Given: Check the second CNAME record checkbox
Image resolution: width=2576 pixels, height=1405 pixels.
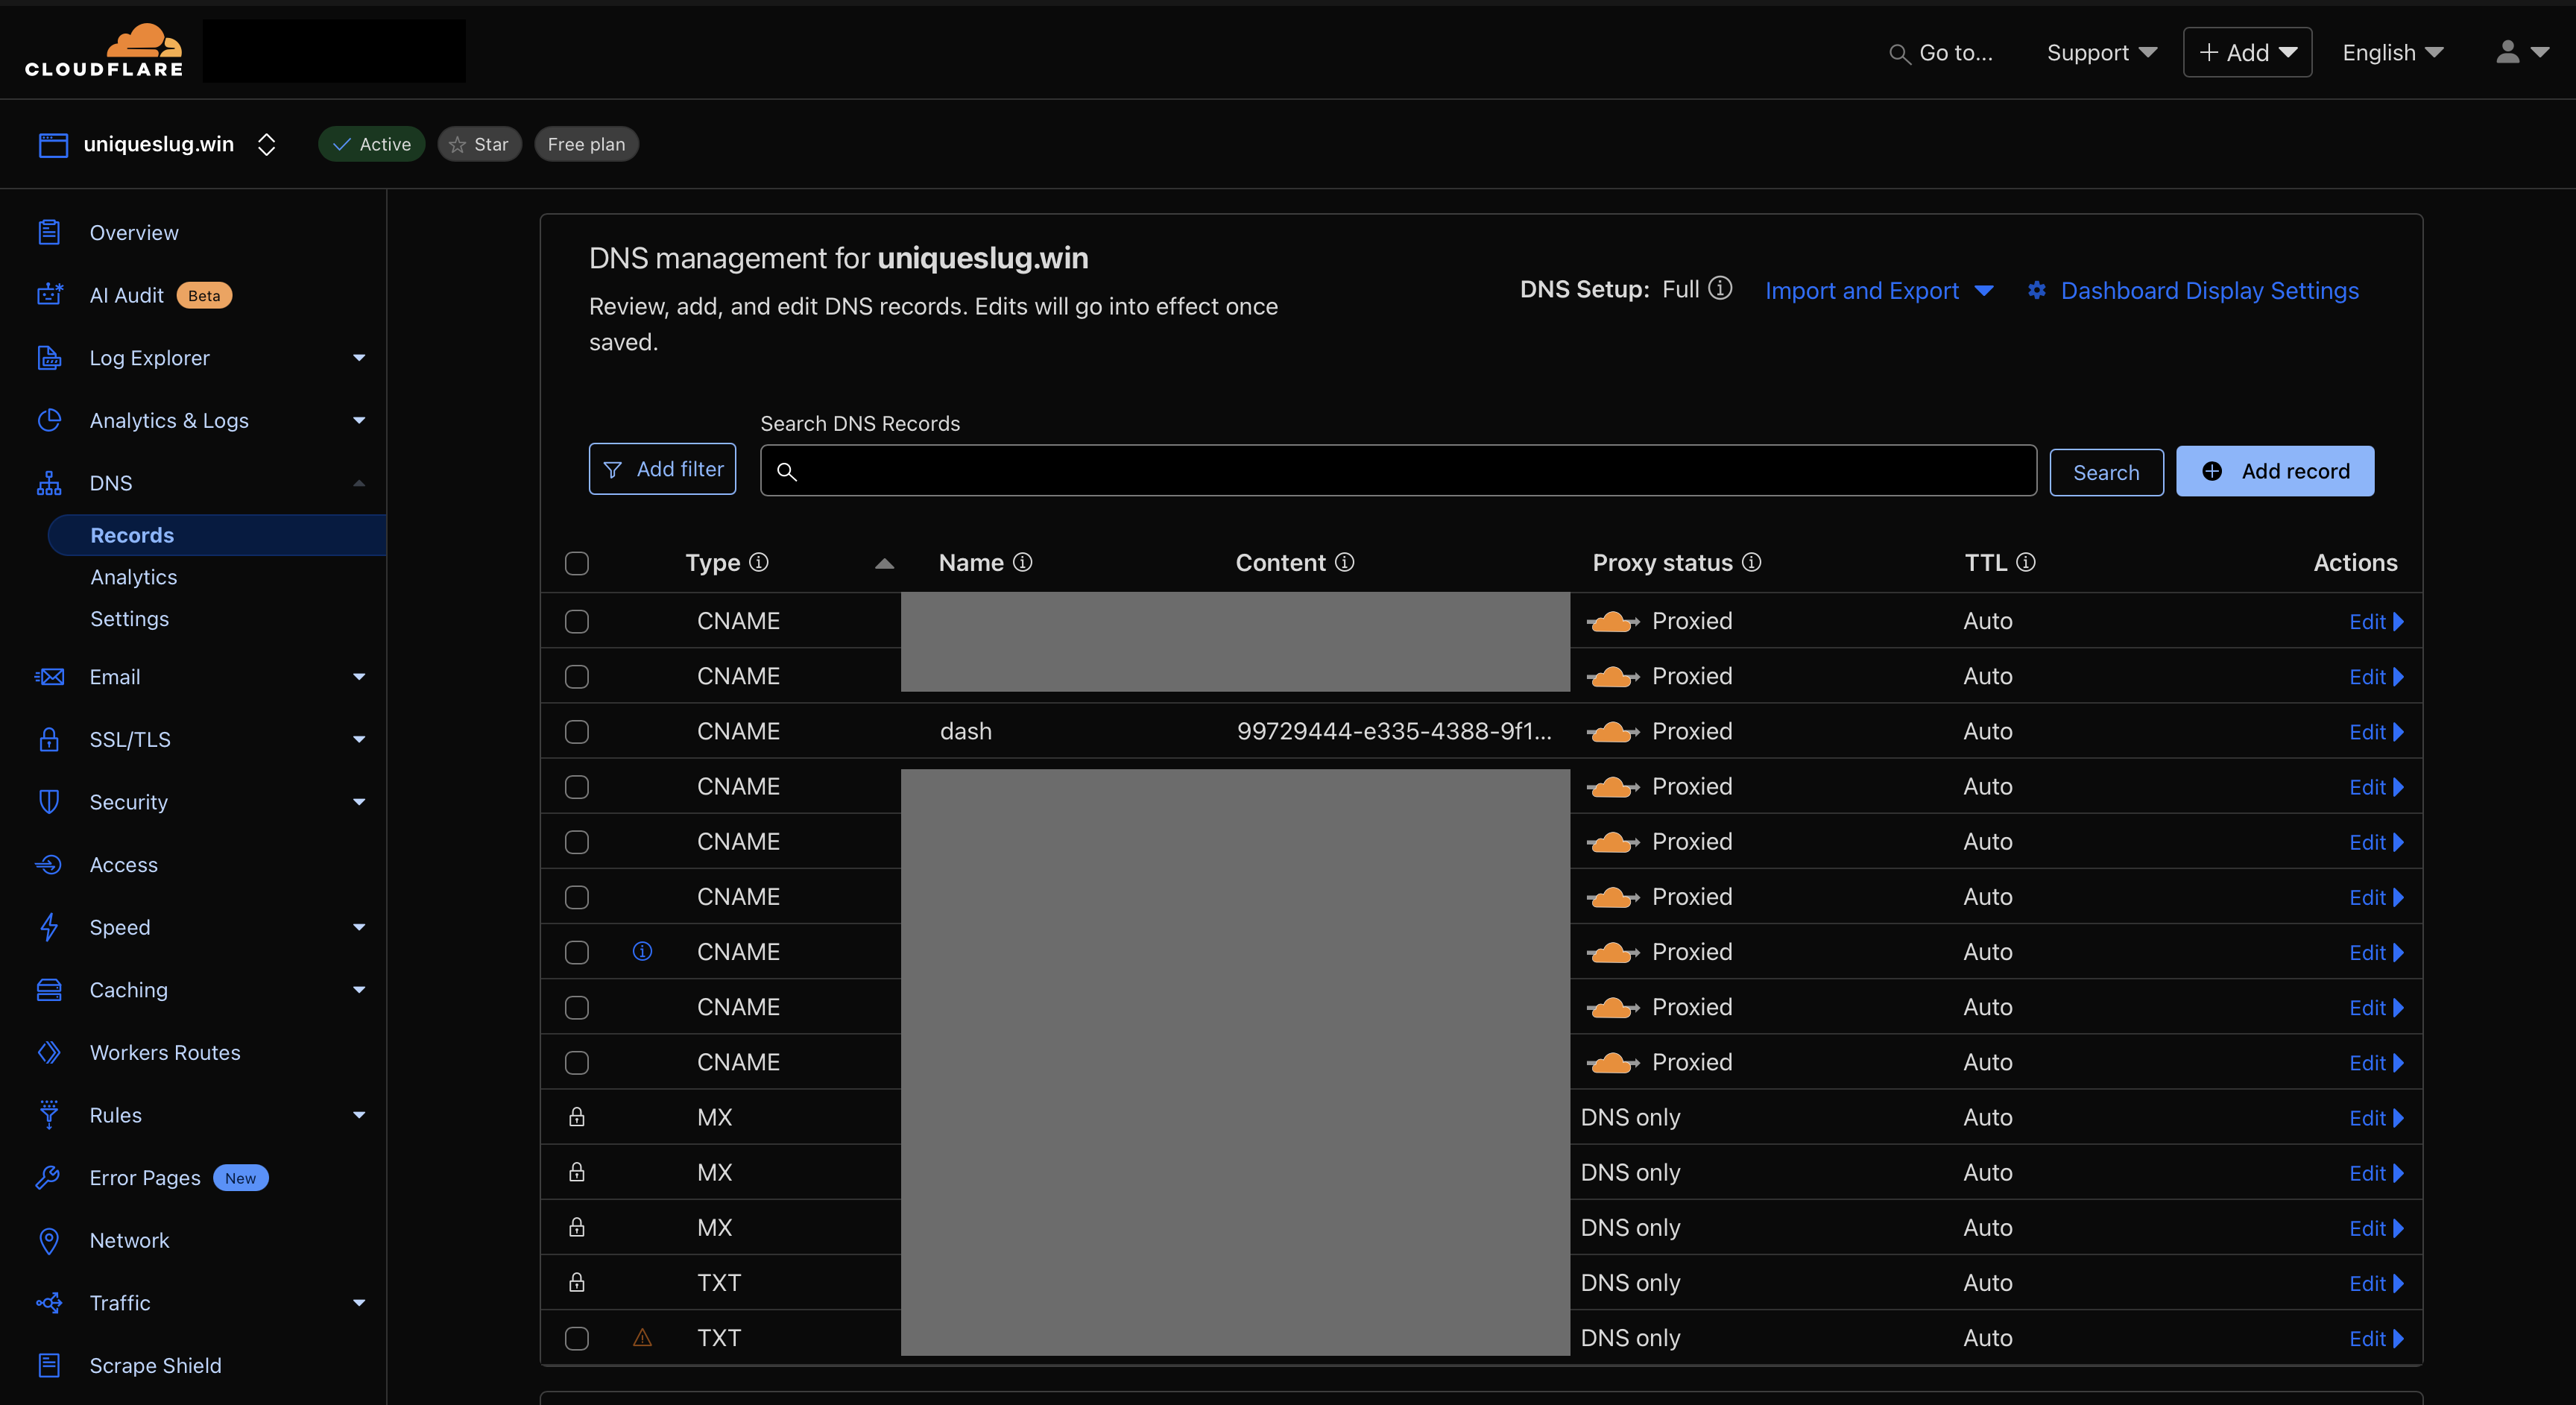Looking at the screenshot, I should coord(577,676).
